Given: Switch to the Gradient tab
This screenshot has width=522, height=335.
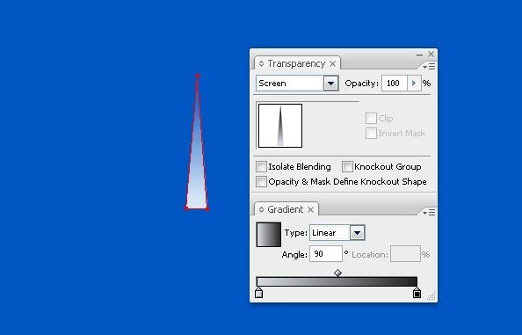Looking at the screenshot, I should coord(286,209).
